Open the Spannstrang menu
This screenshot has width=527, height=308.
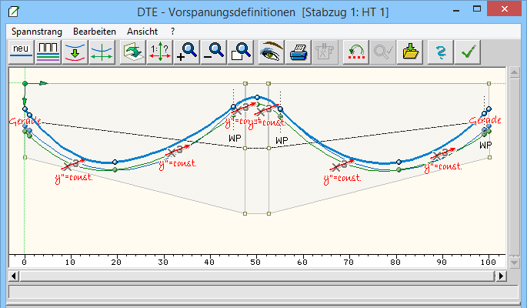coord(36,31)
